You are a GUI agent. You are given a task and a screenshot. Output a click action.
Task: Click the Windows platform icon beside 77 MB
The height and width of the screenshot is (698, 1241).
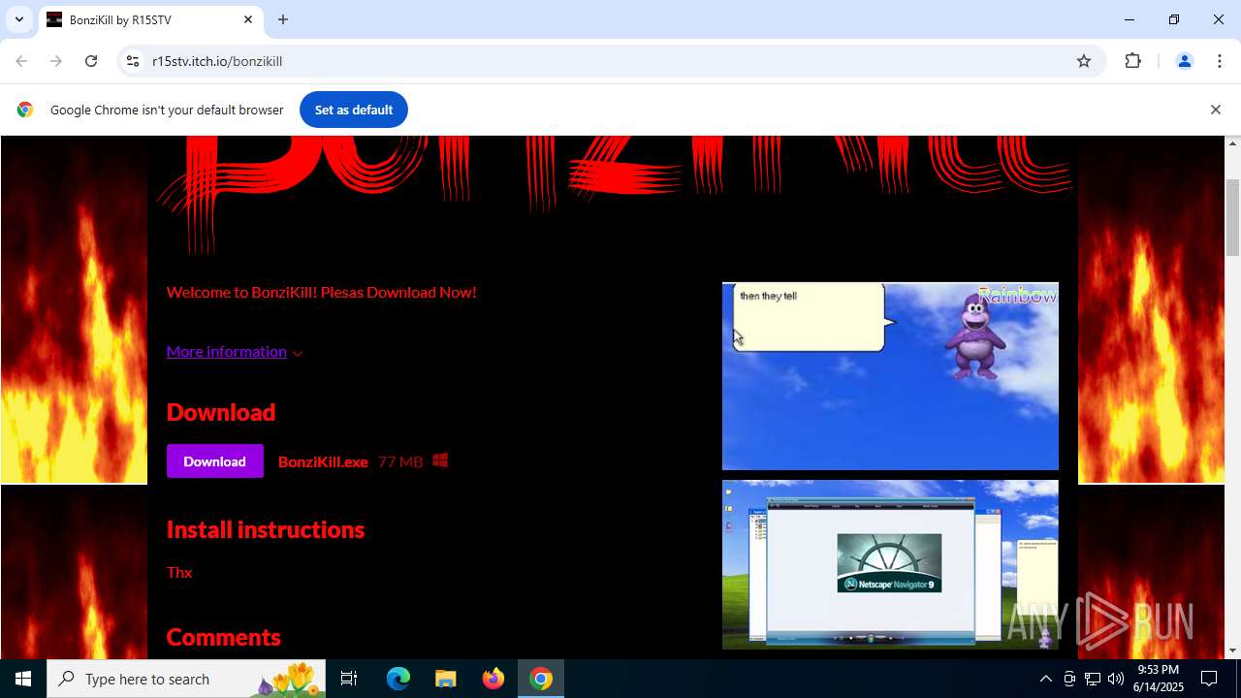440,460
